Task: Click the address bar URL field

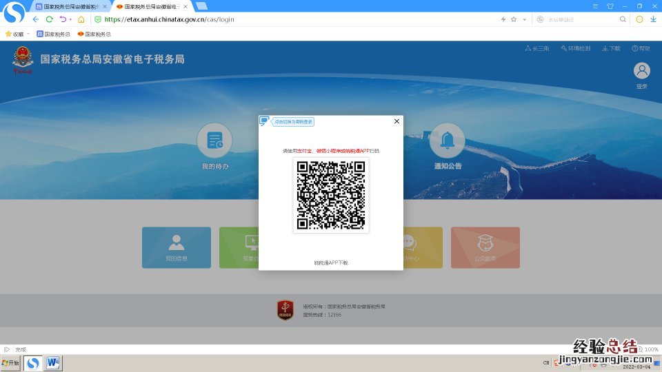Action: click(x=276, y=19)
